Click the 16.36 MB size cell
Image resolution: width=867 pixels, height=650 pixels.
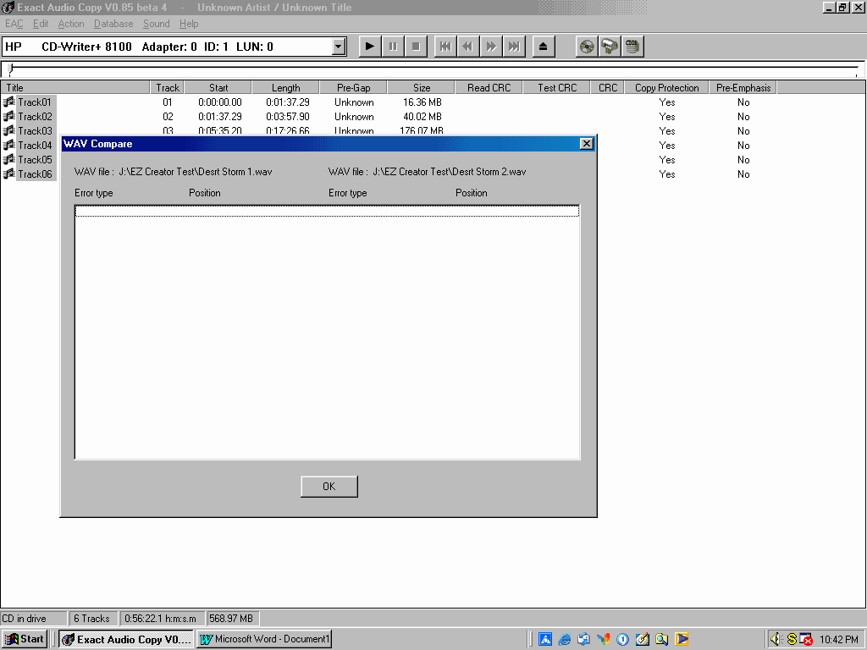click(x=422, y=102)
